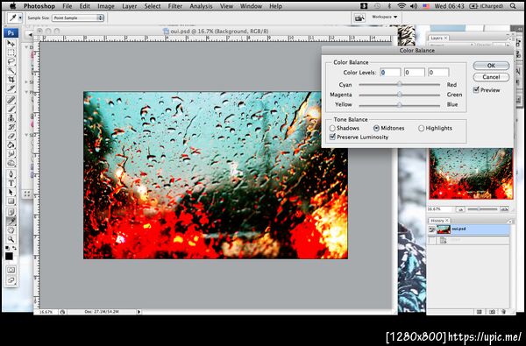Click the Yellow-Blue slider handle
This screenshot has height=346, width=526.
pyautogui.click(x=399, y=104)
